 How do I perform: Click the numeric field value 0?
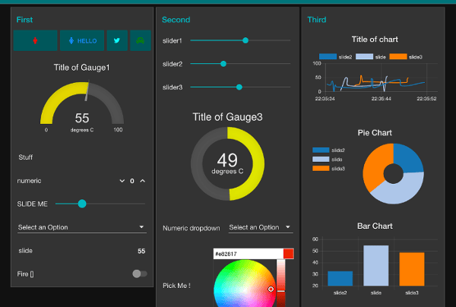[x=132, y=181]
